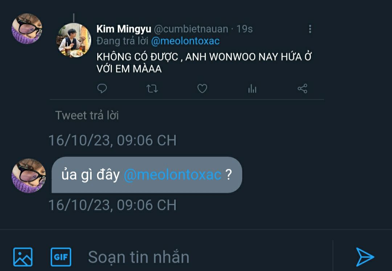Retweet the Kim Mingyu tweet
Viewport: 392px width, 271px height.
(x=152, y=88)
